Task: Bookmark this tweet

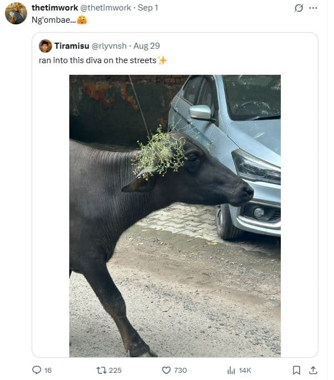Action: click(x=297, y=370)
